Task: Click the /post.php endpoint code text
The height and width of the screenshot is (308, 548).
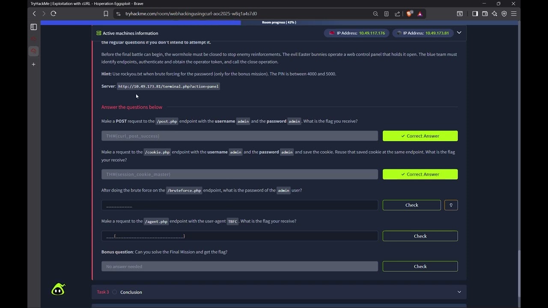Action: coord(167,121)
